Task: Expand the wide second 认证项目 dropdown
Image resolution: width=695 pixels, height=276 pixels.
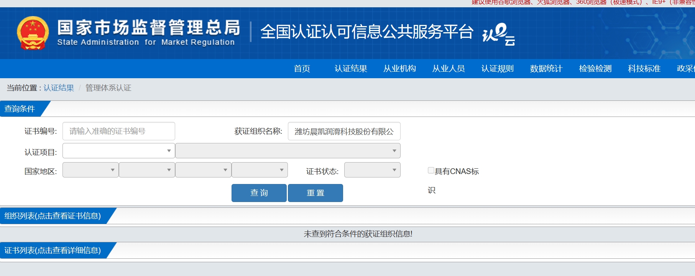Action: (x=288, y=151)
